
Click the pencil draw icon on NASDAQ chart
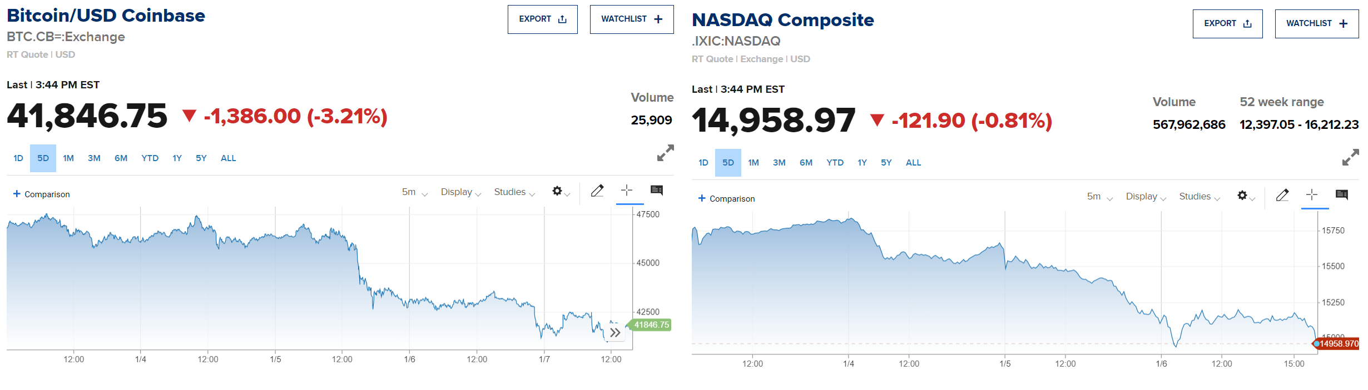point(1282,195)
